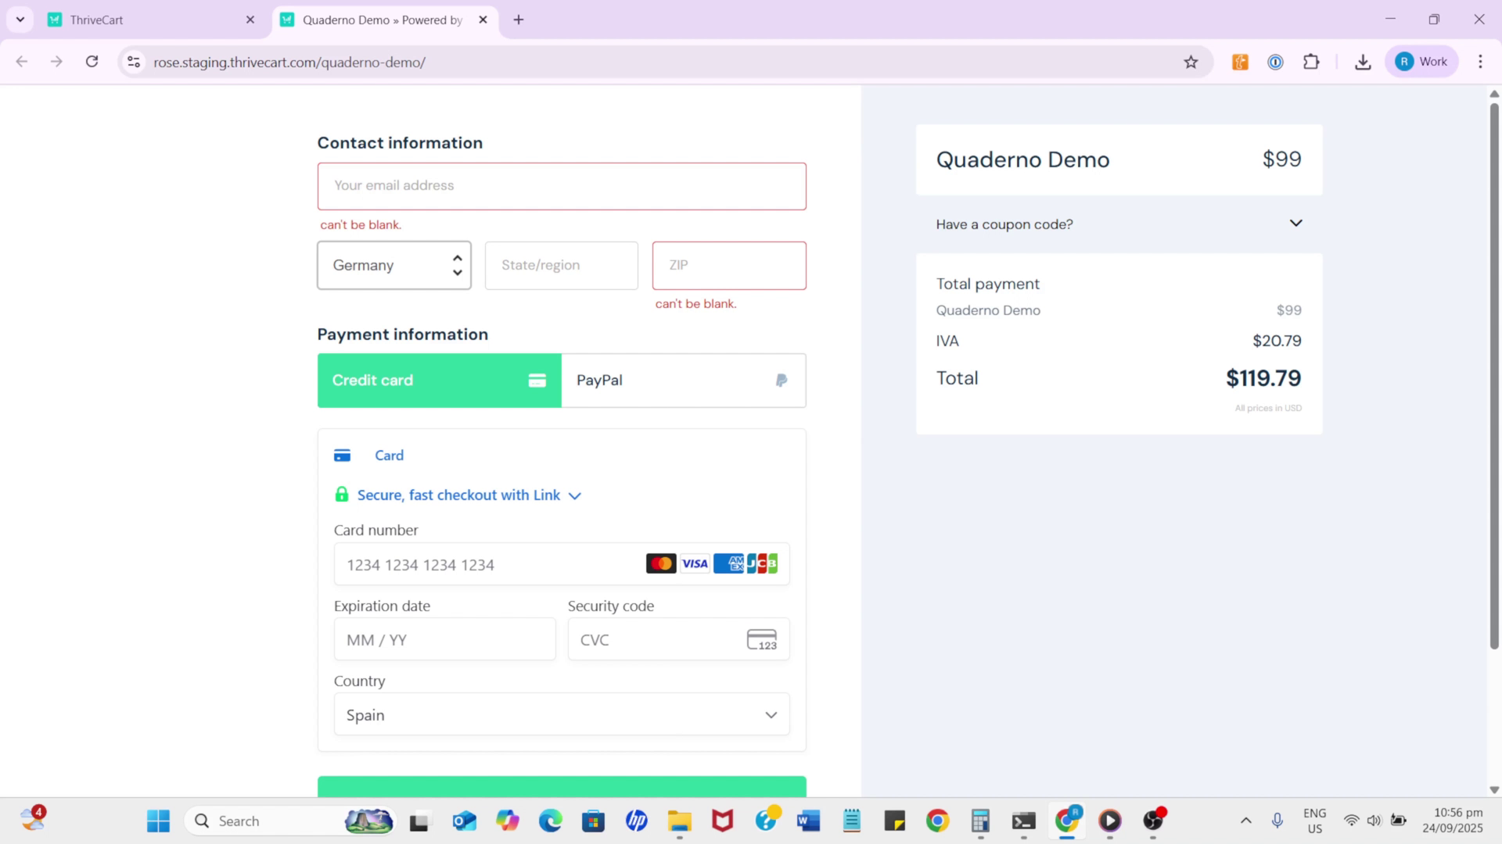1502x844 pixels.
Task: Click the blue Card icon above checkout form
Action: 343,455
